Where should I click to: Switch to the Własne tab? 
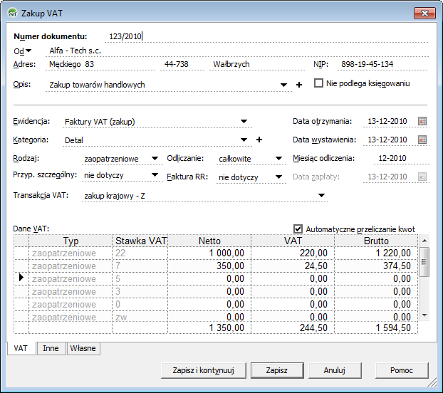click(83, 349)
